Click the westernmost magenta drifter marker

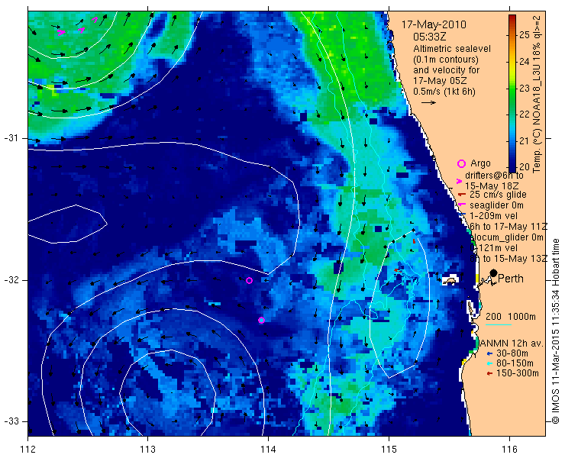tap(61, 33)
